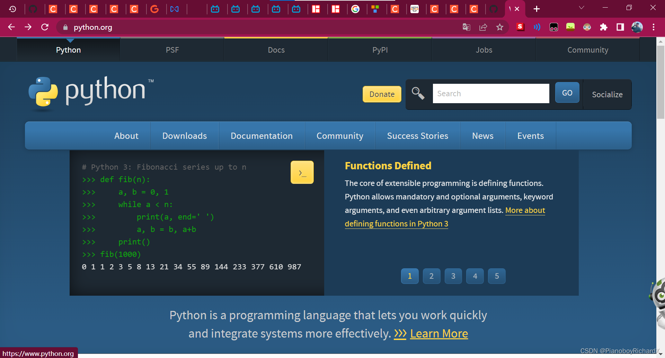The image size is (665, 358).
Task: Close the current python.org tab
Action: (x=517, y=9)
